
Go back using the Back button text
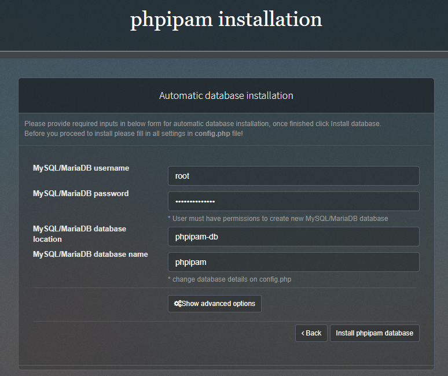coord(314,333)
